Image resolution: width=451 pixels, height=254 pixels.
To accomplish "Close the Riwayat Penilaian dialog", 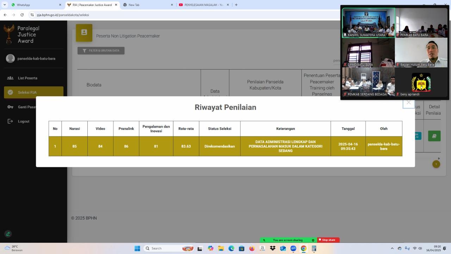I will click(408, 102).
